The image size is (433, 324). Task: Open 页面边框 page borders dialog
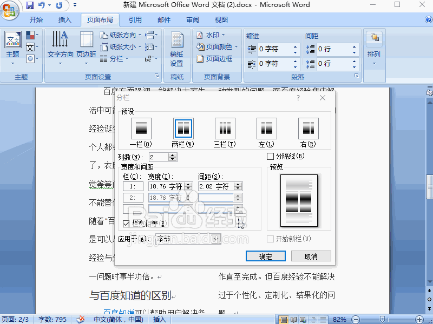coord(214,59)
